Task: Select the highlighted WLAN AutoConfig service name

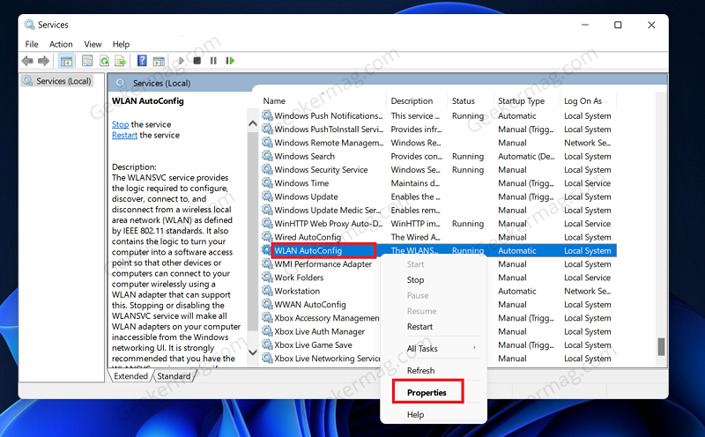Action: [x=308, y=250]
